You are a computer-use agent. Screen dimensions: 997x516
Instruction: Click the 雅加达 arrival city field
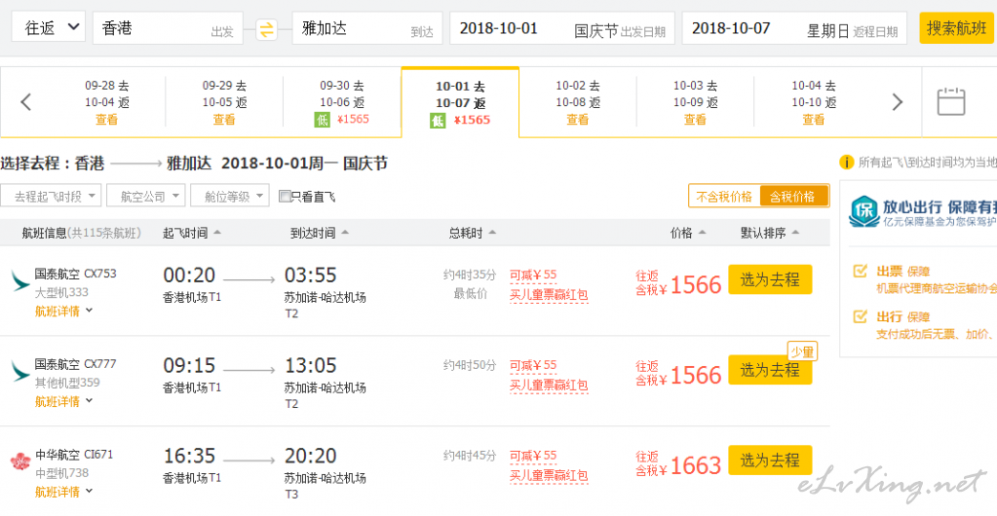(x=366, y=28)
